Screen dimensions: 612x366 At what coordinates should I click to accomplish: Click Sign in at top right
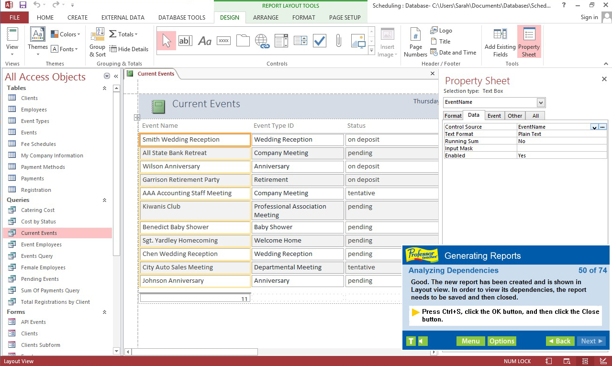tap(589, 17)
